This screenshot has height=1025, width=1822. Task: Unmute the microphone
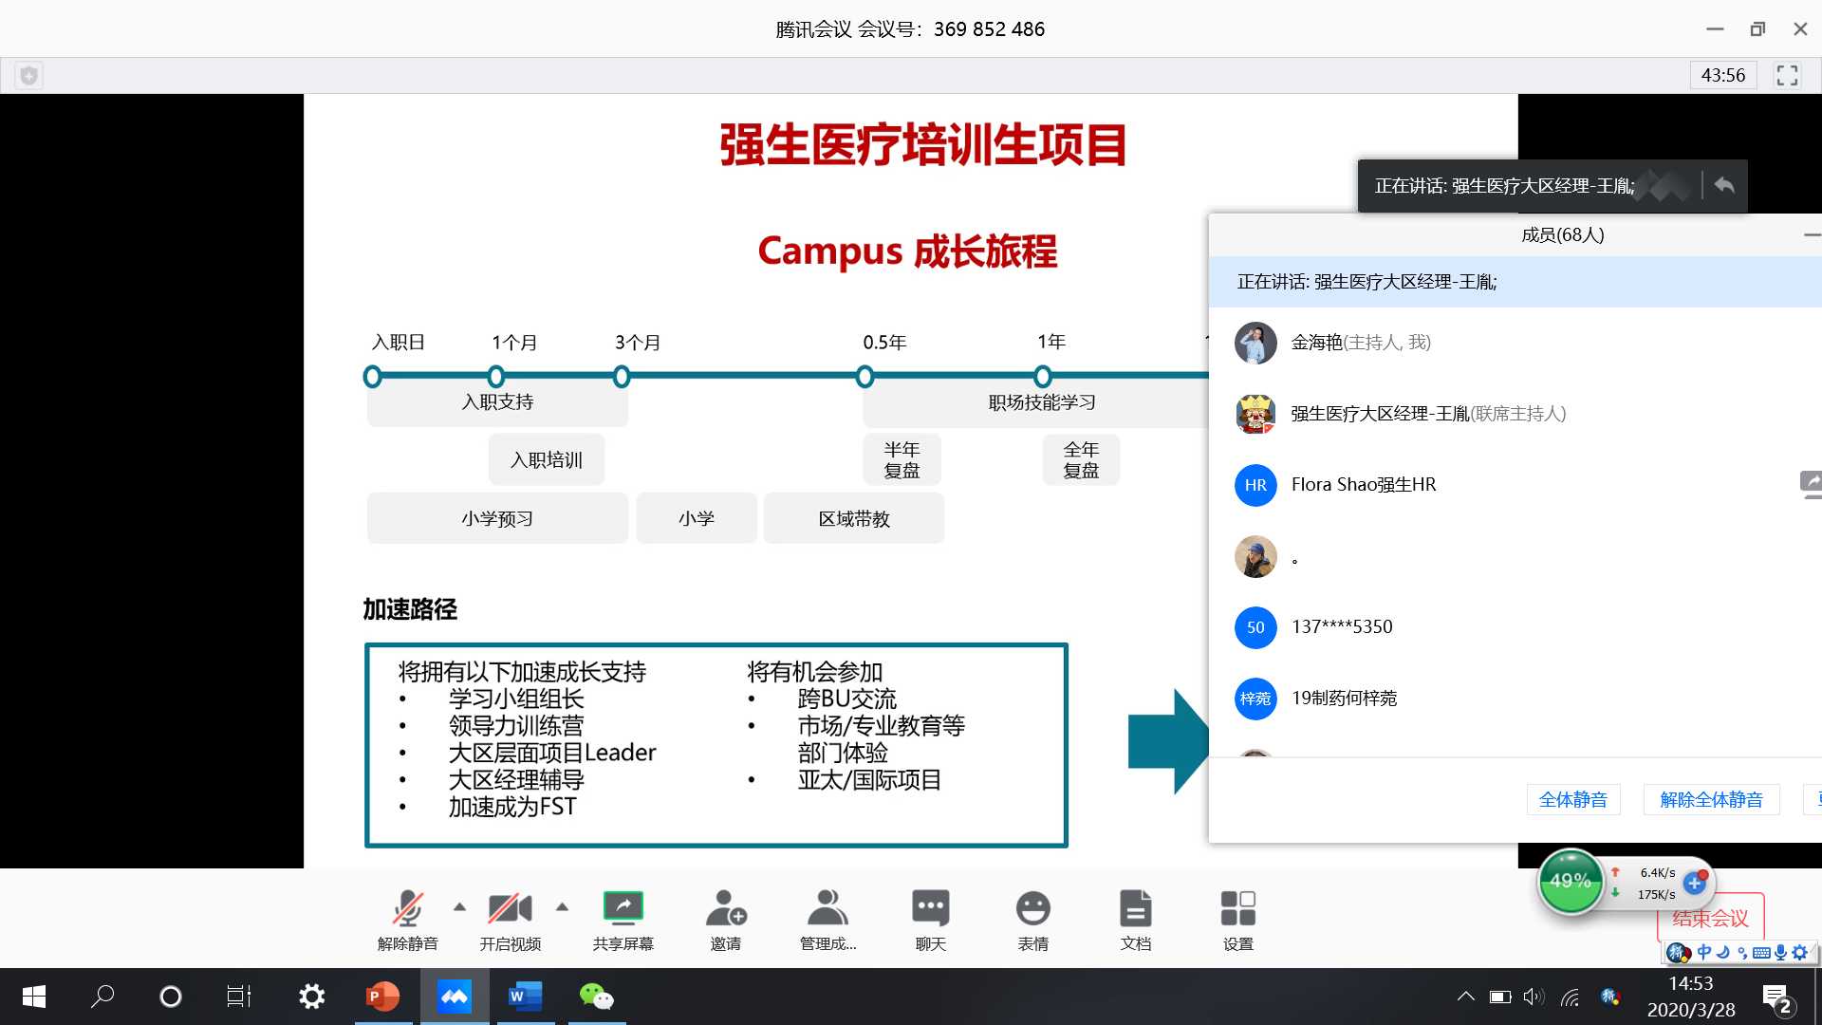point(407,909)
